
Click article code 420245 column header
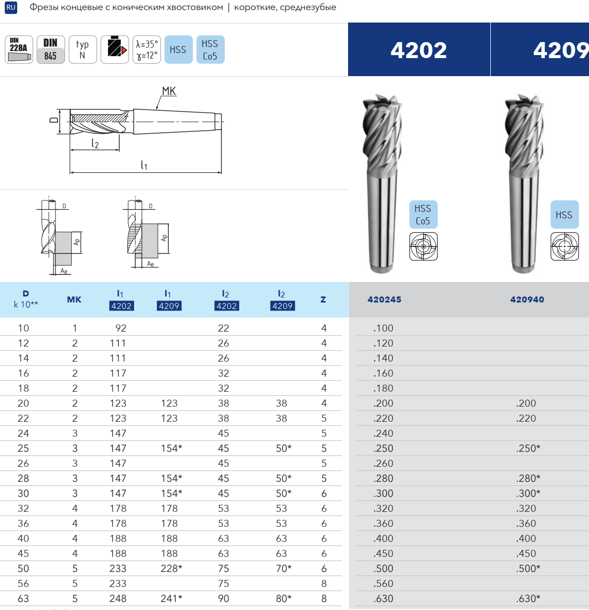[x=384, y=299]
